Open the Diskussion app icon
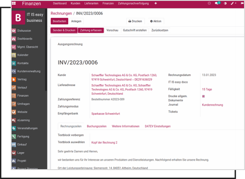Viewport: 245px width, 179px height. click(x=14, y=31)
